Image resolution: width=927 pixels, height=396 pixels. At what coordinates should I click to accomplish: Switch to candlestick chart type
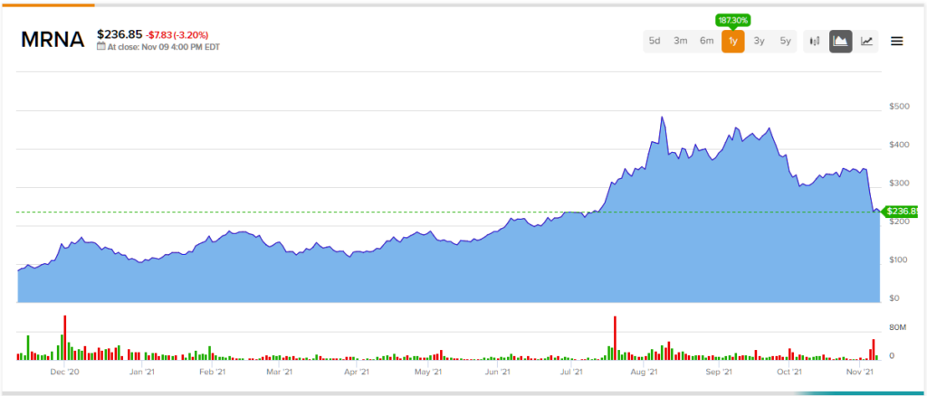815,42
